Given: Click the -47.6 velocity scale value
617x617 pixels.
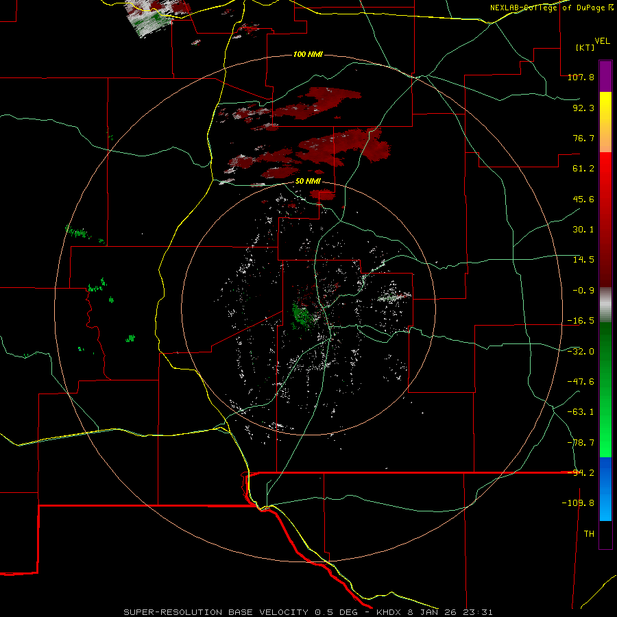Looking at the screenshot, I should point(581,382).
